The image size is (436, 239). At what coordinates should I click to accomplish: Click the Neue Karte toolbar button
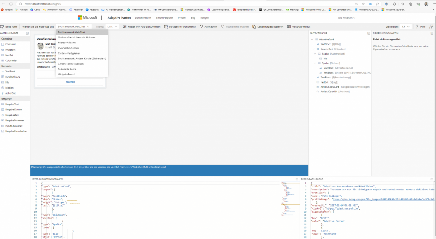click(x=9, y=27)
